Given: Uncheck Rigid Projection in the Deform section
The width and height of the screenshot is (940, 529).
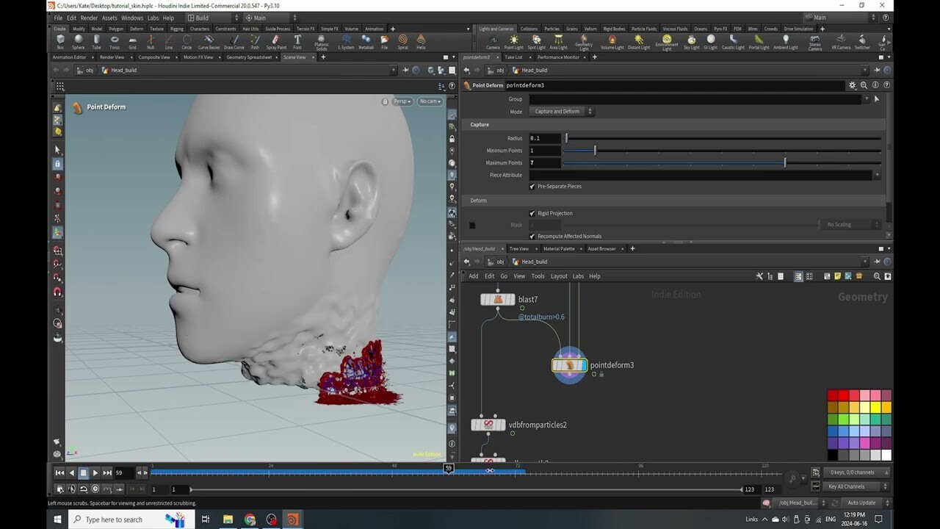Looking at the screenshot, I should point(532,213).
